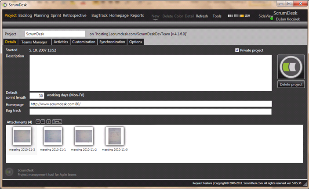
Task: Maximize the ScrumDesk window
Action: 289,4
